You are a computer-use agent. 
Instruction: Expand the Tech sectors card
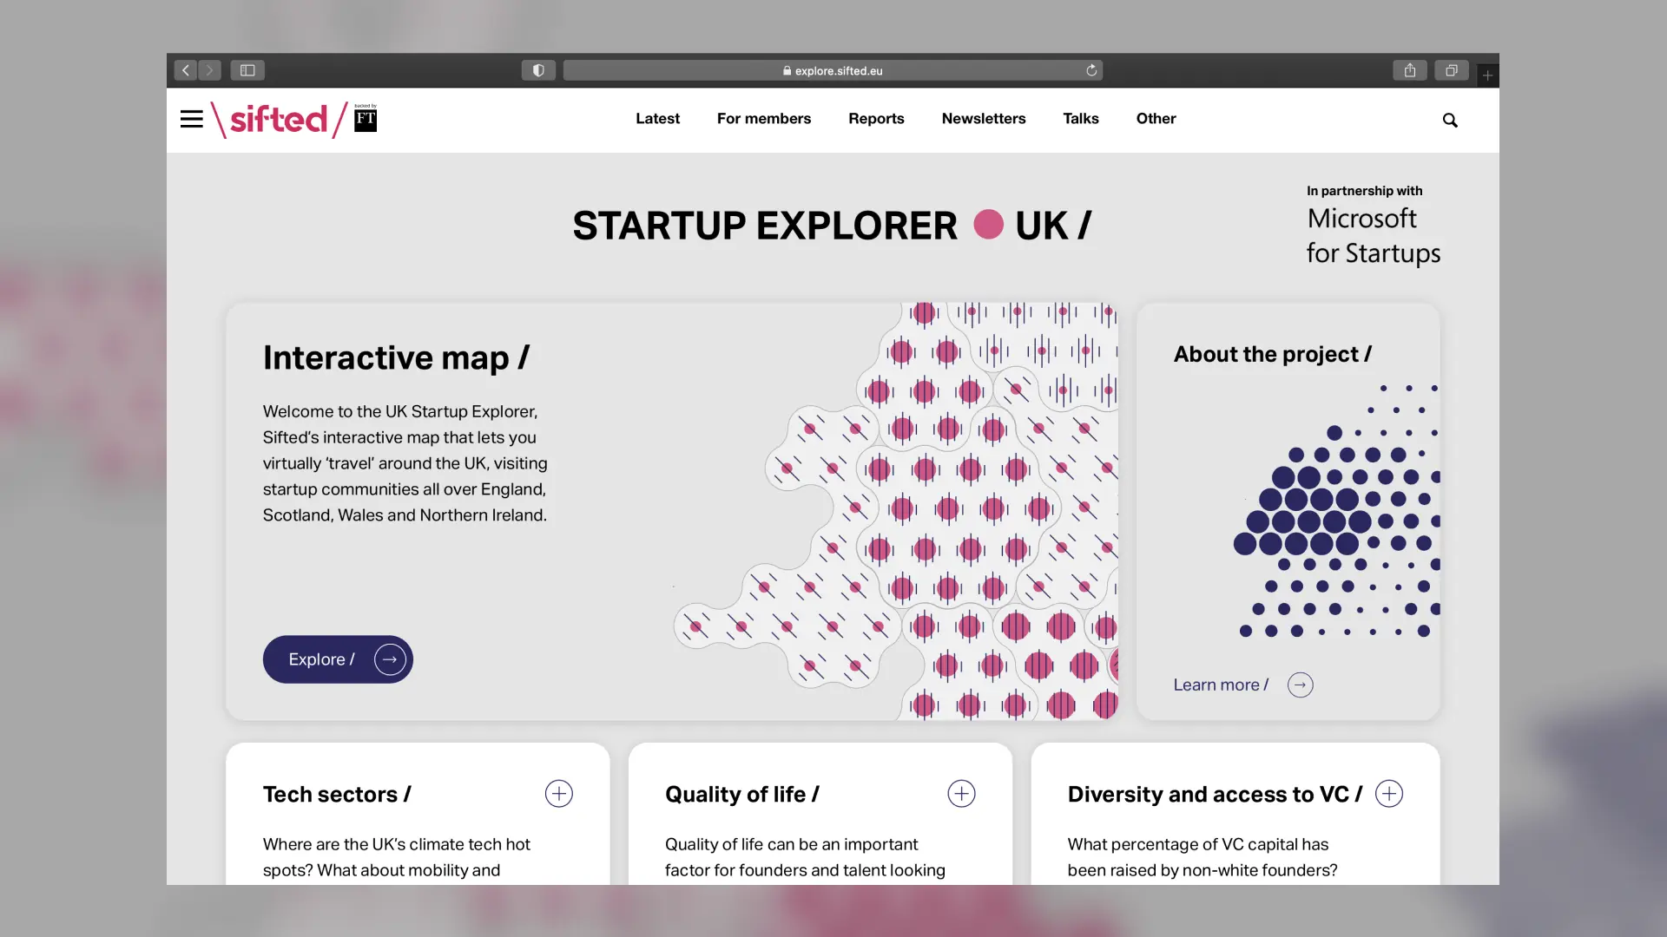click(x=559, y=793)
